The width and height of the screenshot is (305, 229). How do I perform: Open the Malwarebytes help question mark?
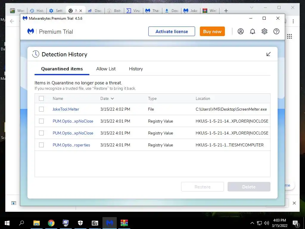click(276, 31)
